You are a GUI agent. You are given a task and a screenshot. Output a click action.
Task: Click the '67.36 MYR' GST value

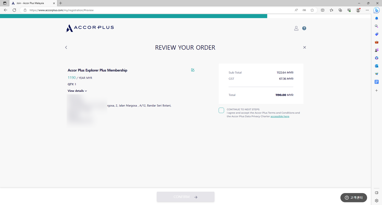286,79
